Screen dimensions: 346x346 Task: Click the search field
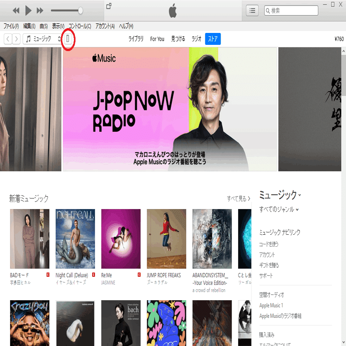pos(291,10)
